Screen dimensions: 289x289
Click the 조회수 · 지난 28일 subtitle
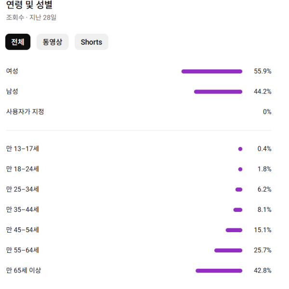click(31, 18)
